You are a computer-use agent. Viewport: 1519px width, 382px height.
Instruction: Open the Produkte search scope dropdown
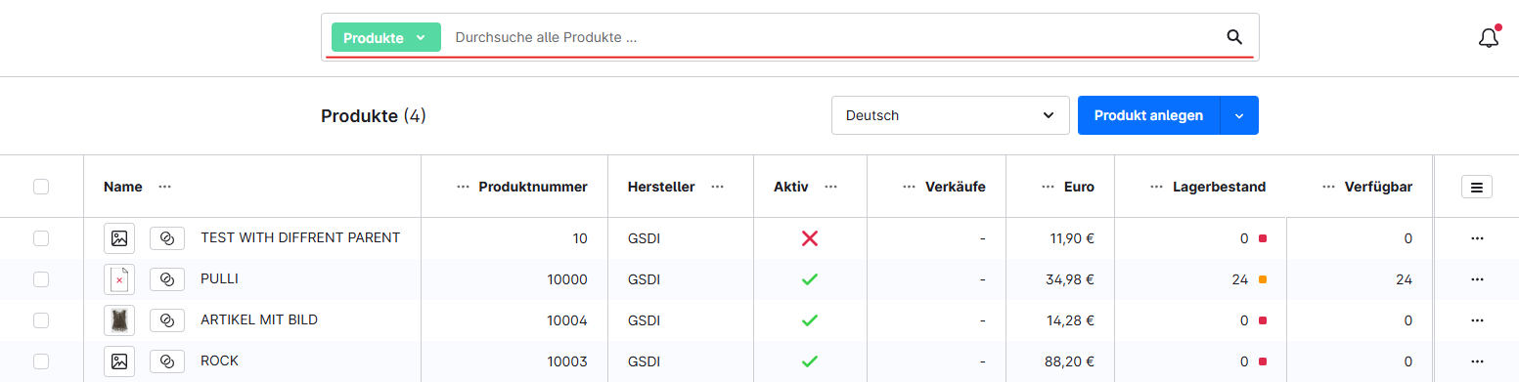[386, 37]
